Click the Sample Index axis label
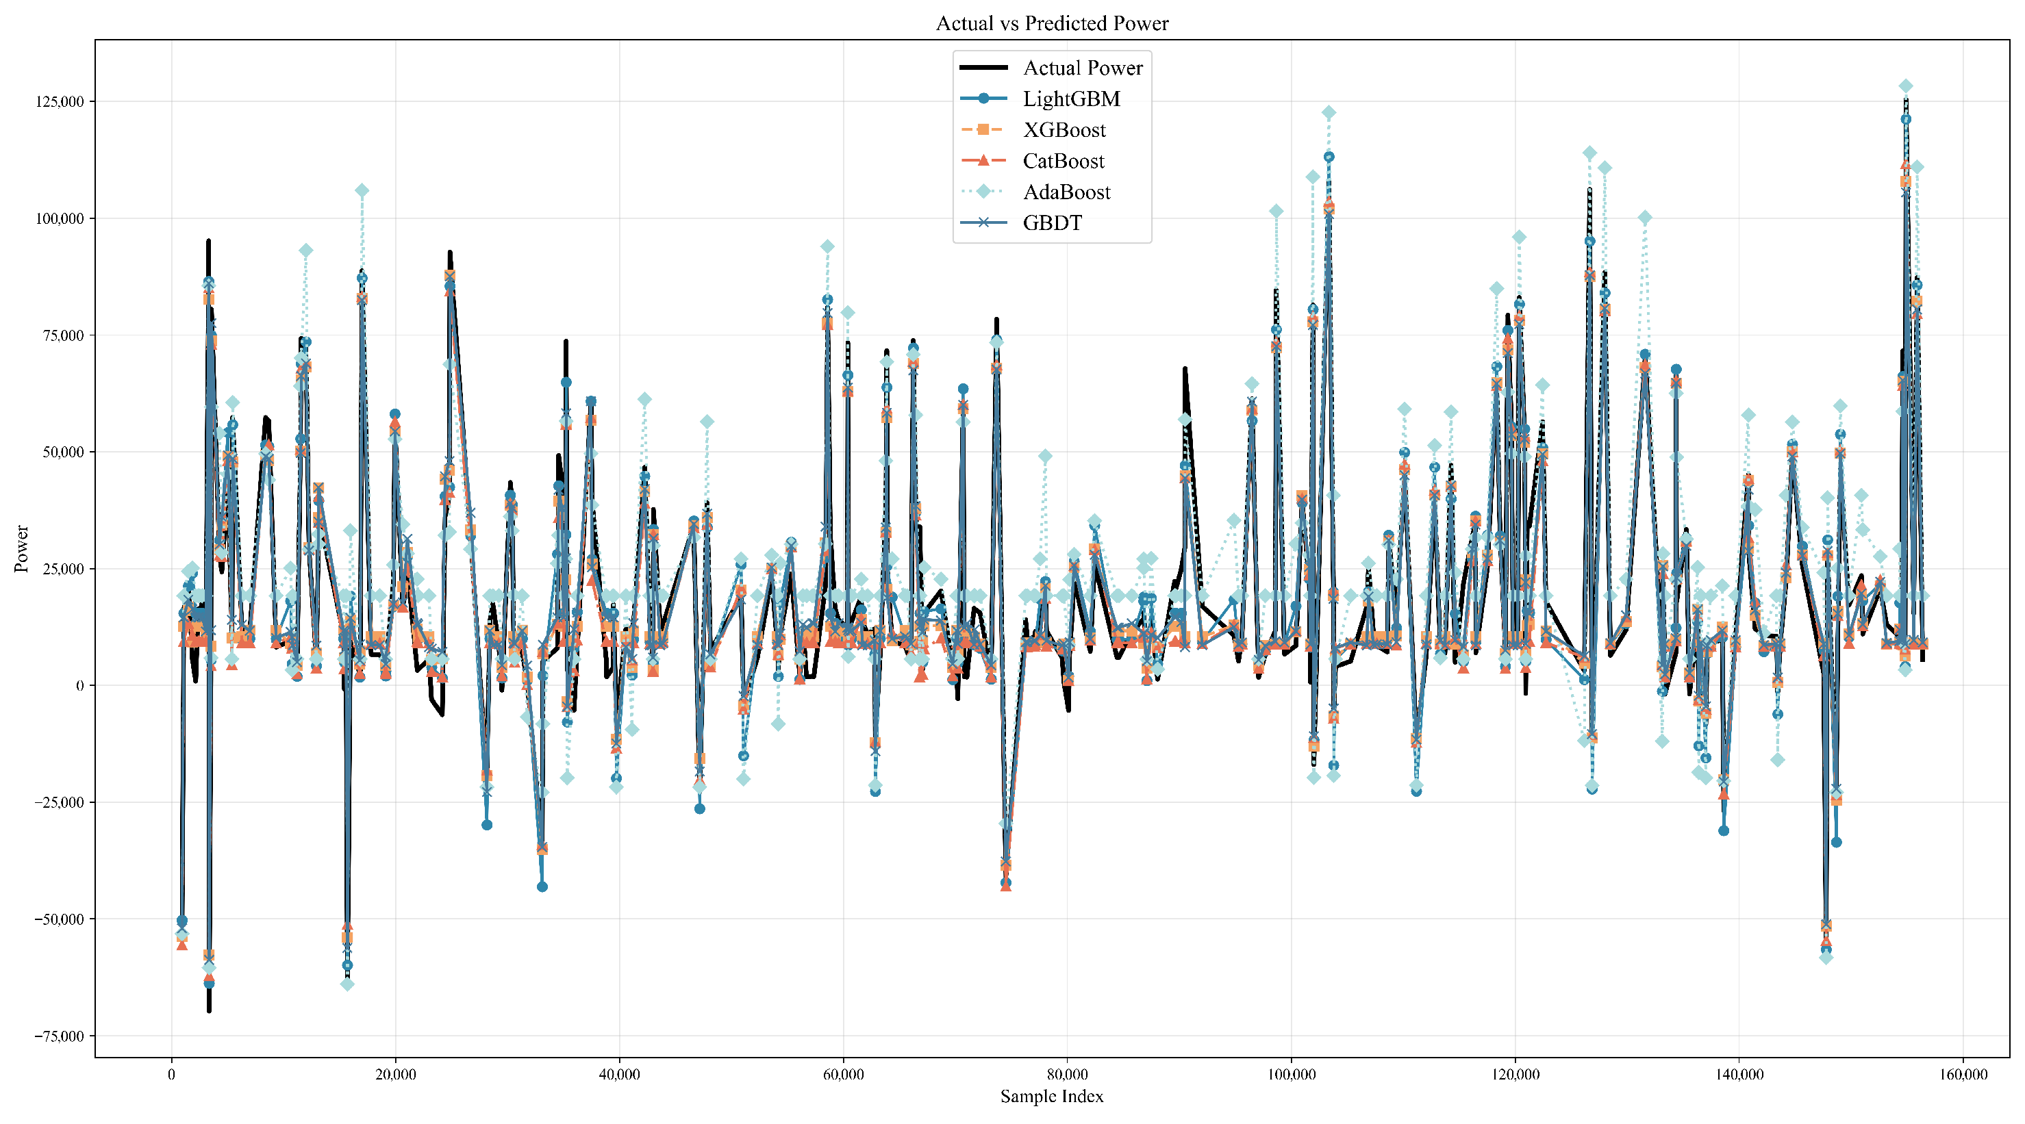Image resolution: width=2025 pixels, height=1124 pixels. pos(1052,1096)
